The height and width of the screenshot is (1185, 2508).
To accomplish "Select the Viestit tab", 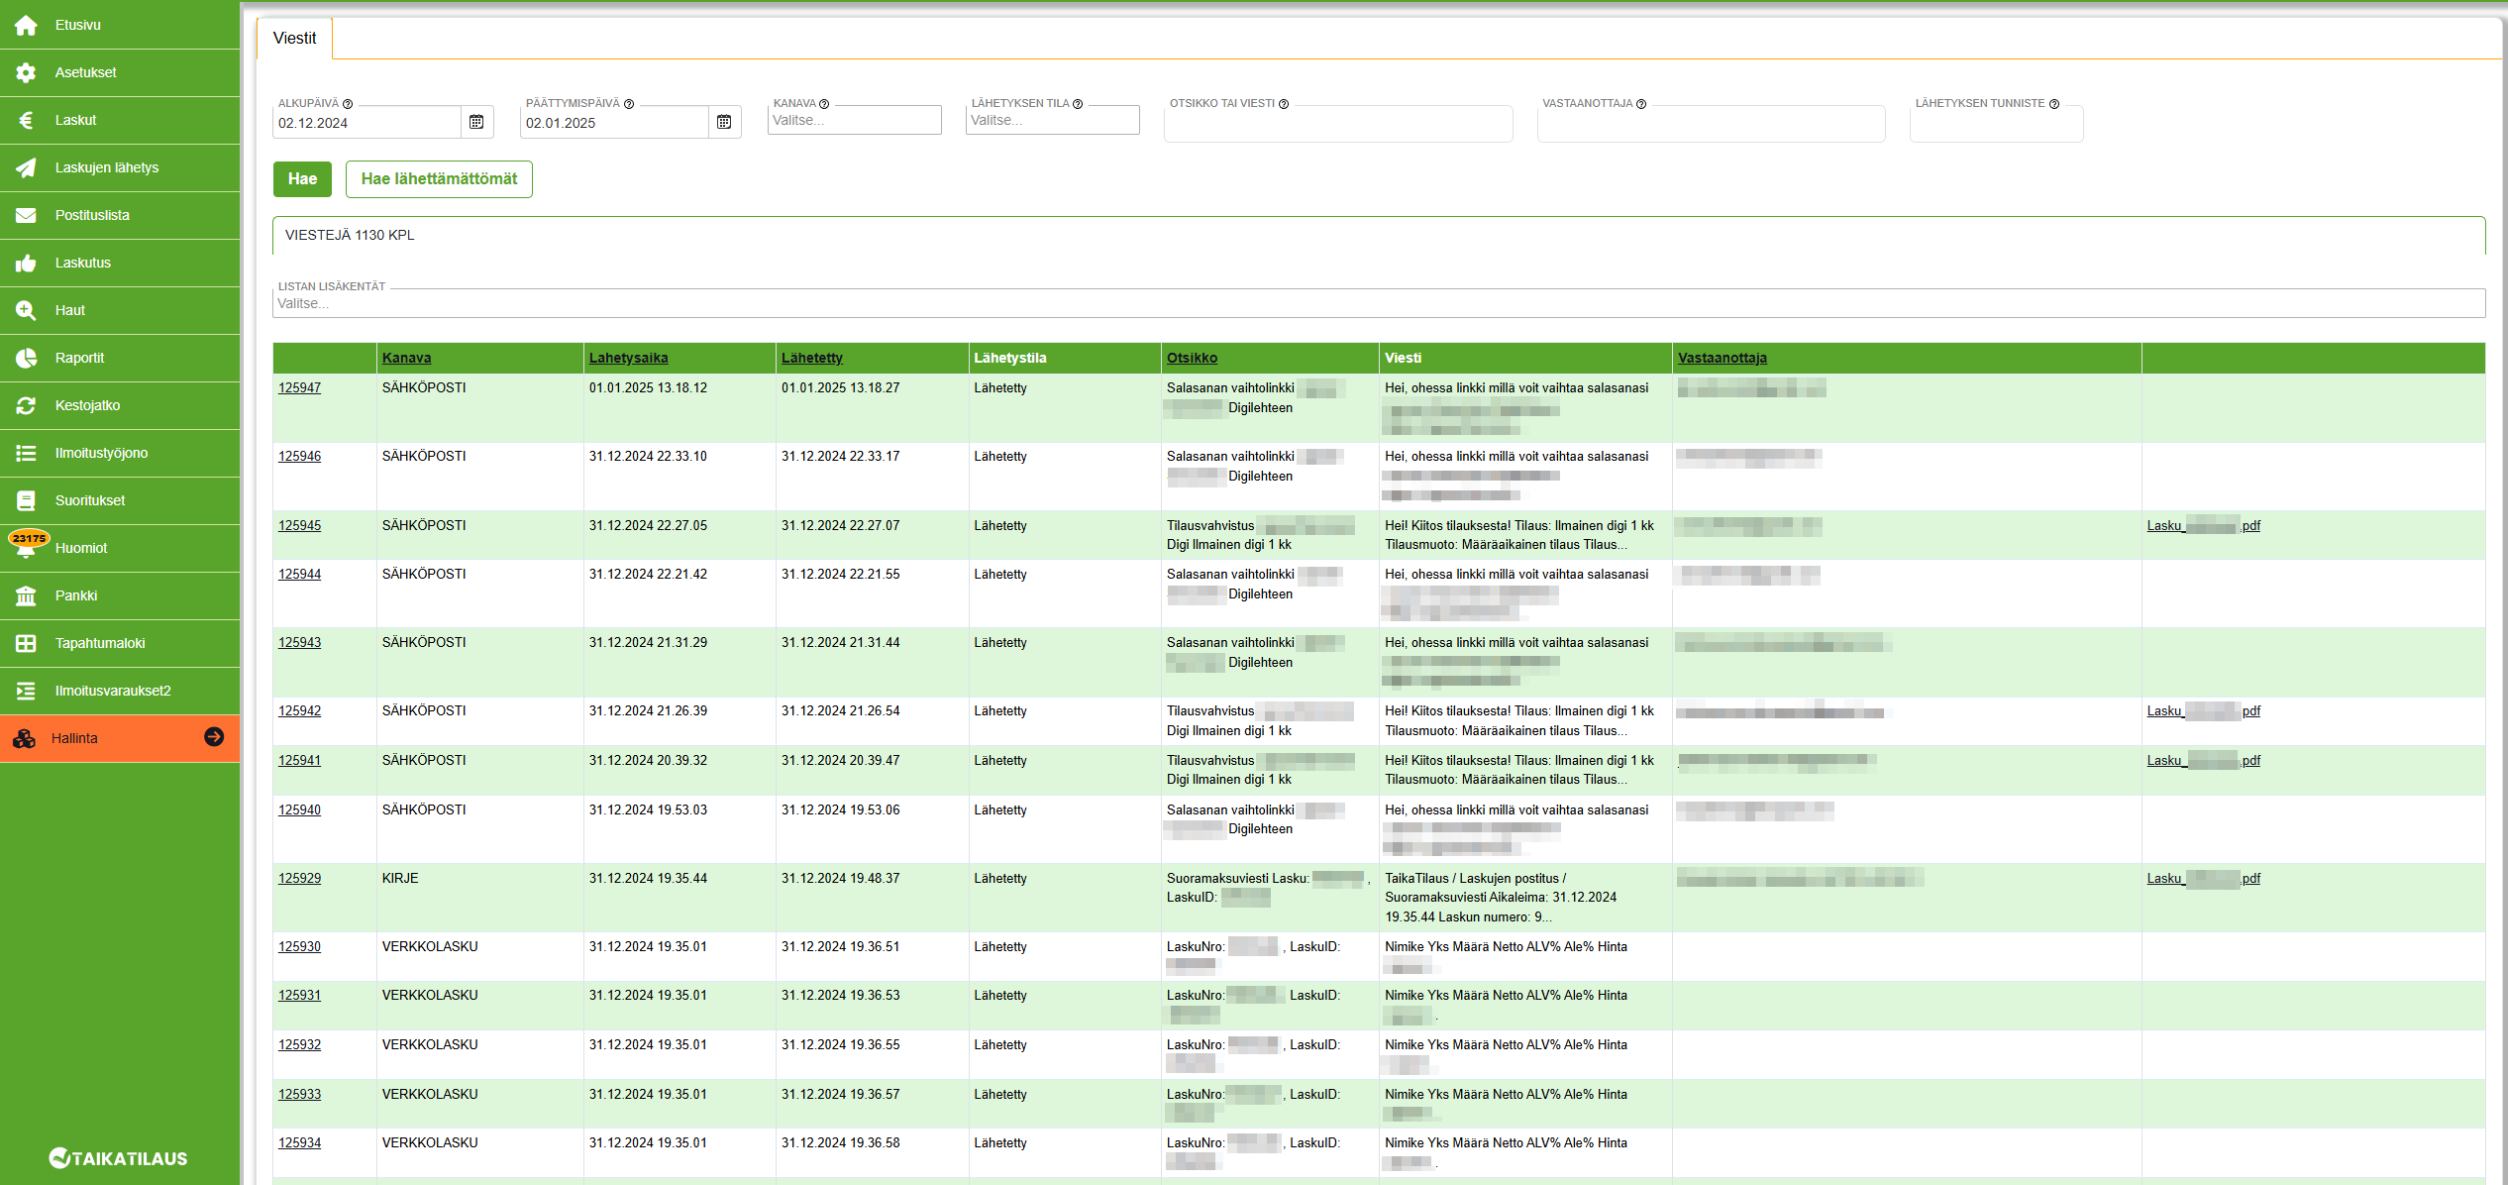I will pyautogui.click(x=295, y=38).
